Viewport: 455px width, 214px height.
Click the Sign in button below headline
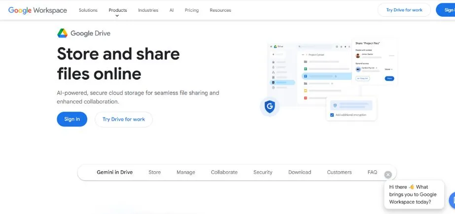[x=72, y=119]
